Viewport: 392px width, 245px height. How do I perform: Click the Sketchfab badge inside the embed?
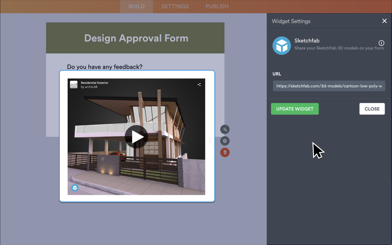click(x=75, y=187)
